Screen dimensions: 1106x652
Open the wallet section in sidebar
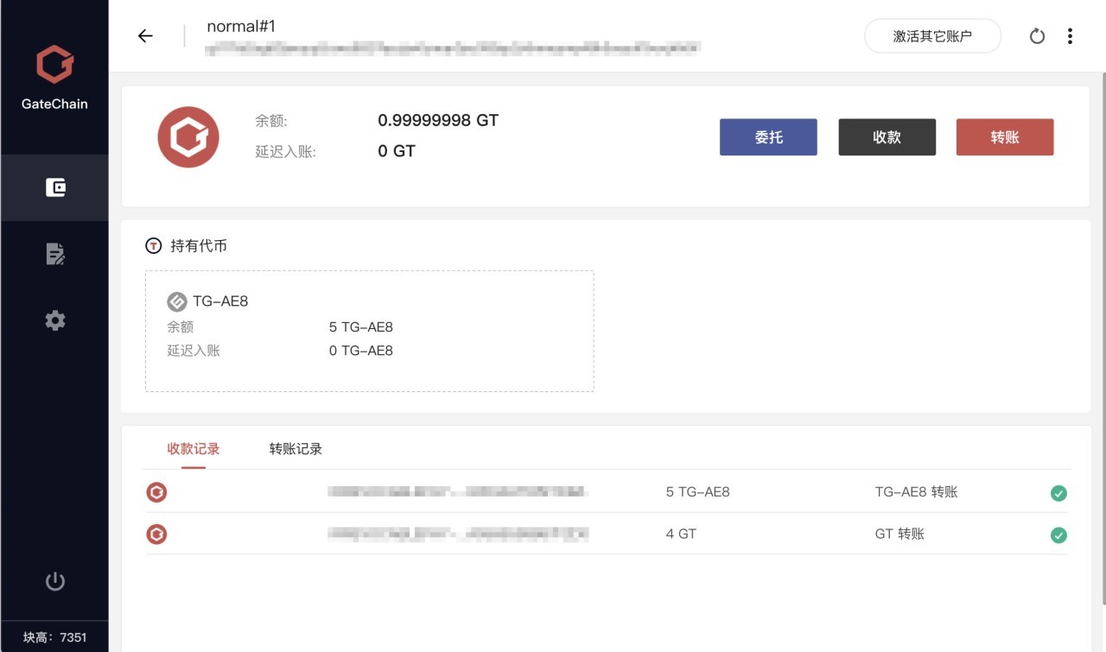[55, 187]
